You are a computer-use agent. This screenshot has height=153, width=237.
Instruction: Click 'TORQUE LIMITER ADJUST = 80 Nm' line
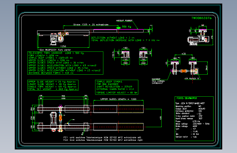tap(117, 93)
